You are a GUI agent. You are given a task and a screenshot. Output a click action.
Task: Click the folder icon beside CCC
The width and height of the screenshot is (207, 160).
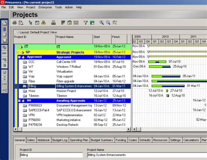[x=25, y=62]
